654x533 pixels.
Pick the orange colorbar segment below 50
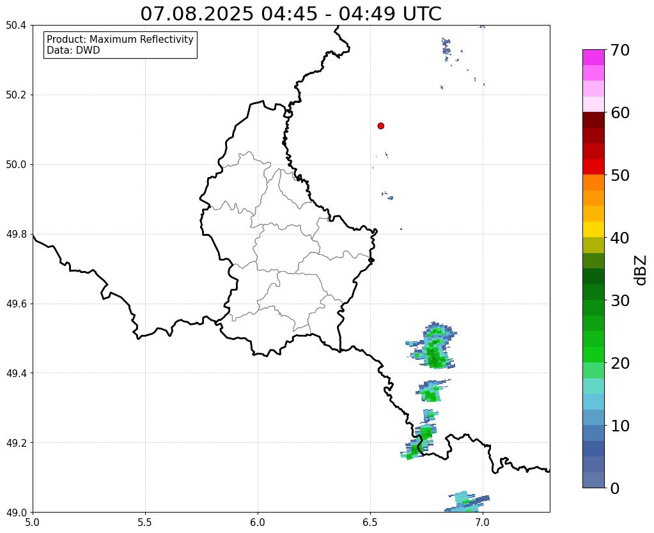click(x=593, y=183)
